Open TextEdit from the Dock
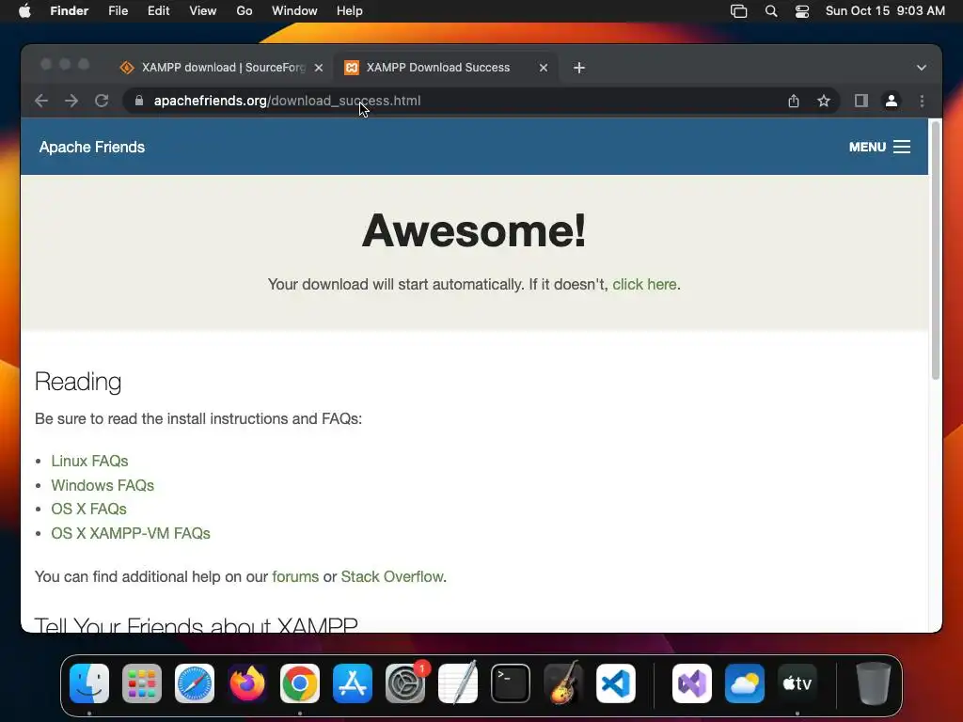 pos(458,683)
